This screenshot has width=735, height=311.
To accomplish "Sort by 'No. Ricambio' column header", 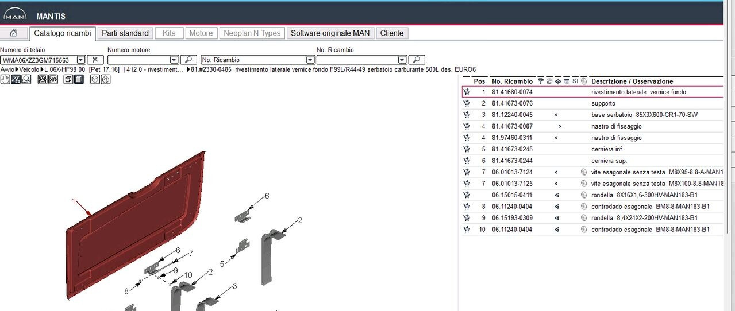I will pyautogui.click(x=512, y=81).
